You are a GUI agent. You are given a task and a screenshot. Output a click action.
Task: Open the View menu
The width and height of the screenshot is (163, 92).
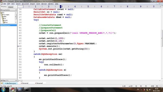click(x=13, y=4)
